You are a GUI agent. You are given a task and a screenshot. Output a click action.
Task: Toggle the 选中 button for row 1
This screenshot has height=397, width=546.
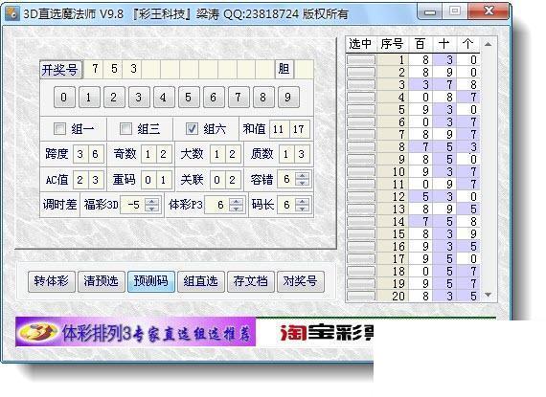(x=361, y=60)
